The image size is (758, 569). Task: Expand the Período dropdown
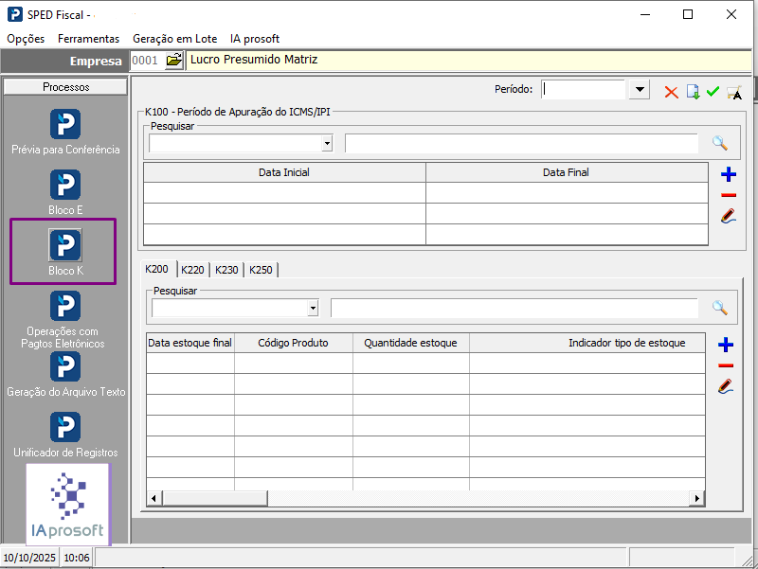click(639, 90)
